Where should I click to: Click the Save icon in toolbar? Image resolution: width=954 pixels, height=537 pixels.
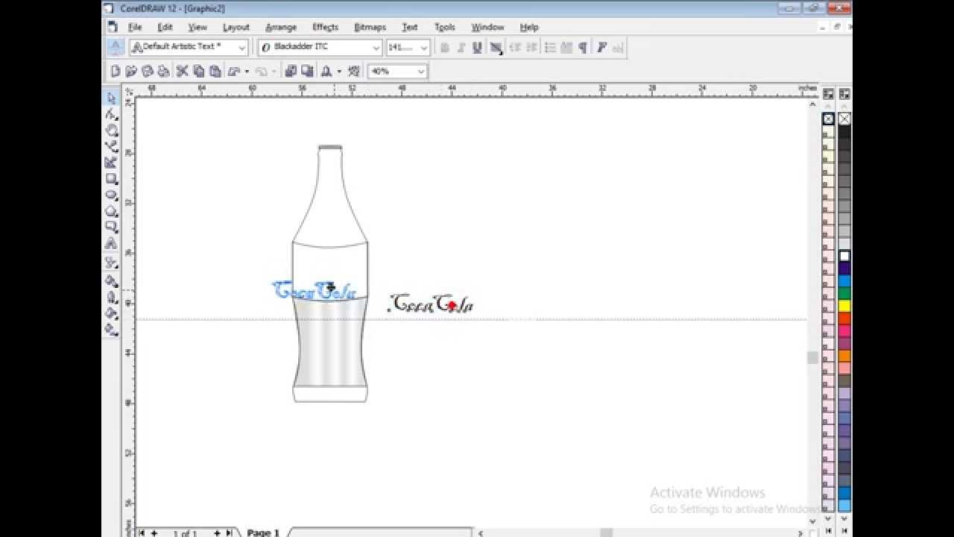pos(148,72)
